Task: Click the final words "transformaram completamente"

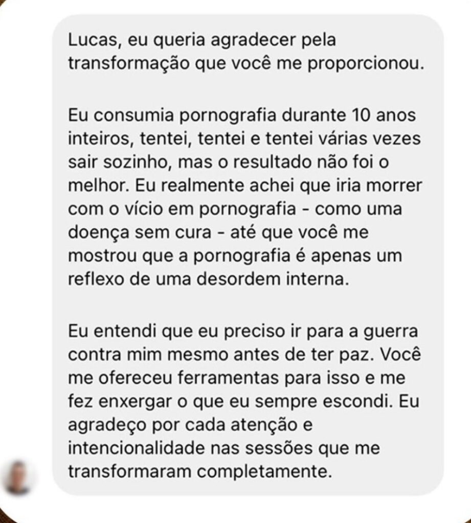Action: 200,472
